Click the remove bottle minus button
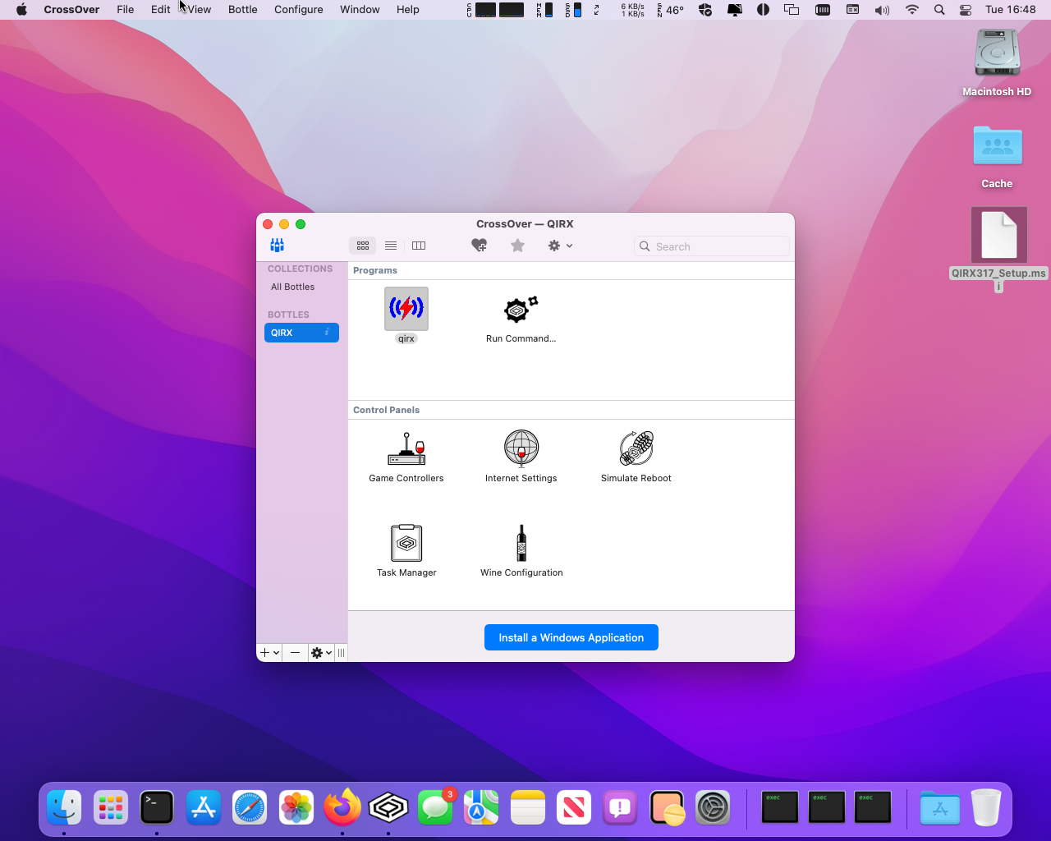Image resolution: width=1051 pixels, height=841 pixels. [295, 653]
